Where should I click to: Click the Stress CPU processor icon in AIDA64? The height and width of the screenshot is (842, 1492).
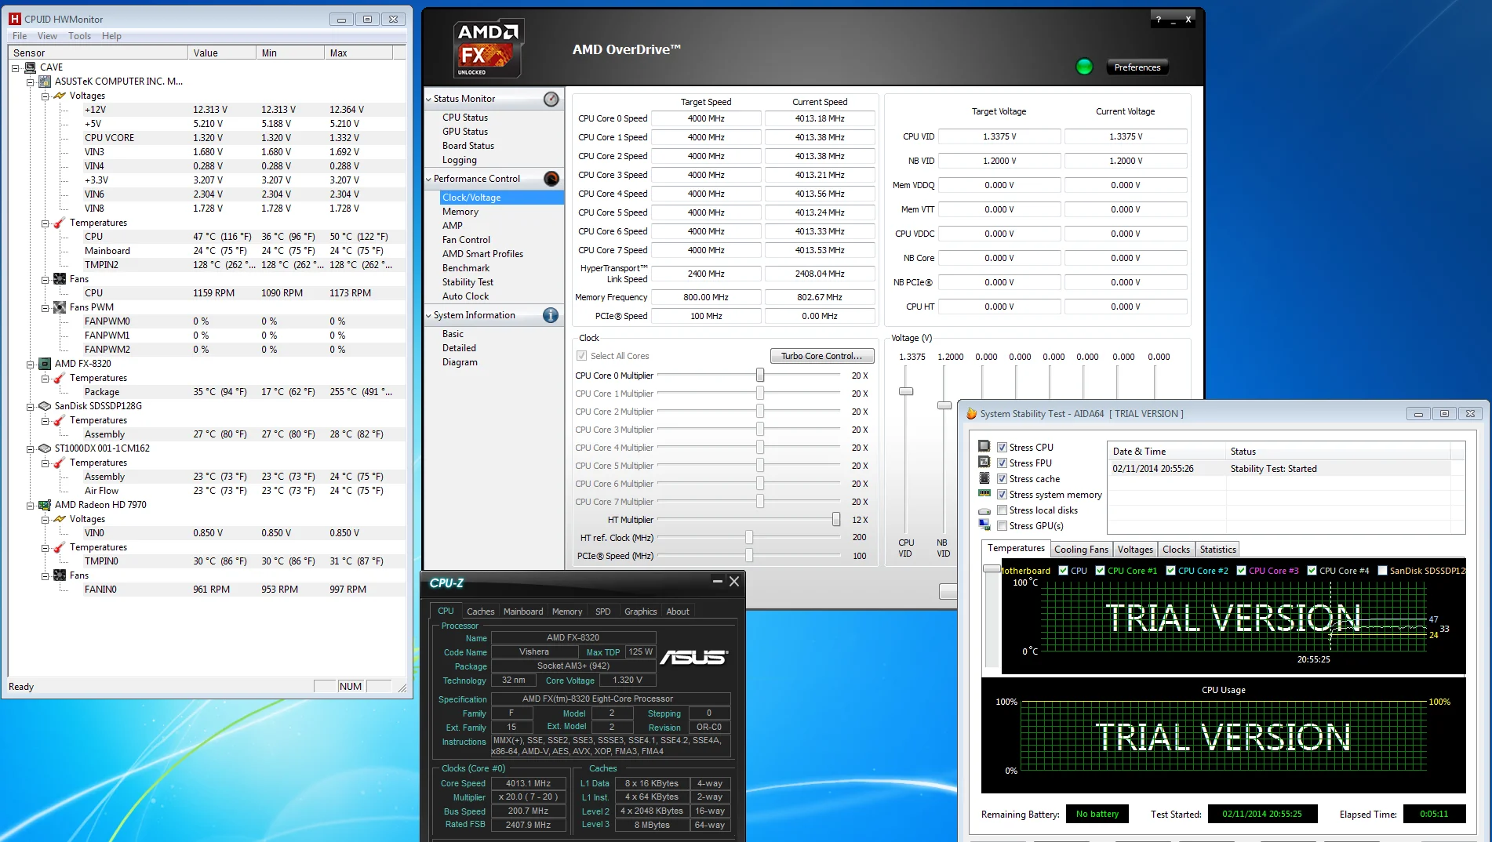click(984, 446)
